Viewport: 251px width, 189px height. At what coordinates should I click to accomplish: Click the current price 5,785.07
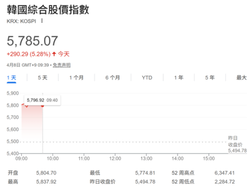click(x=32, y=41)
